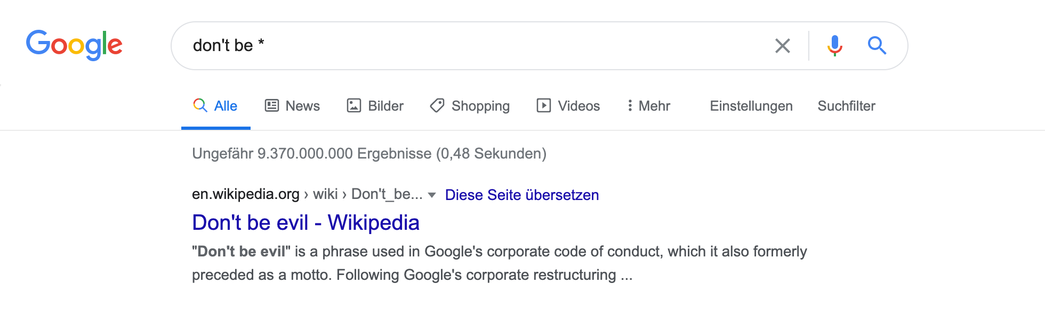Viewport: 1045px width, 316px height.
Task: Open the "Don't be evil - Wikipedia" result
Action: point(306,222)
